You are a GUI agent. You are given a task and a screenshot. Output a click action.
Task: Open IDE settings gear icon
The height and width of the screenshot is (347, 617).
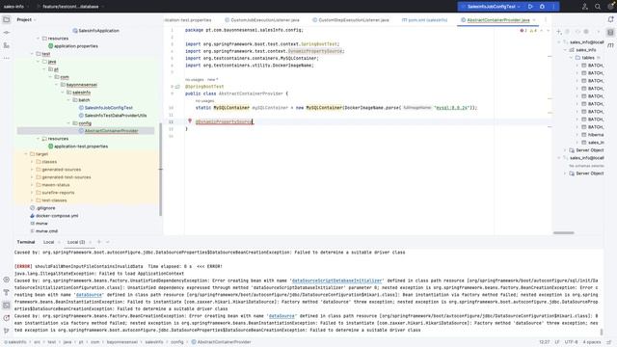[x=610, y=7]
